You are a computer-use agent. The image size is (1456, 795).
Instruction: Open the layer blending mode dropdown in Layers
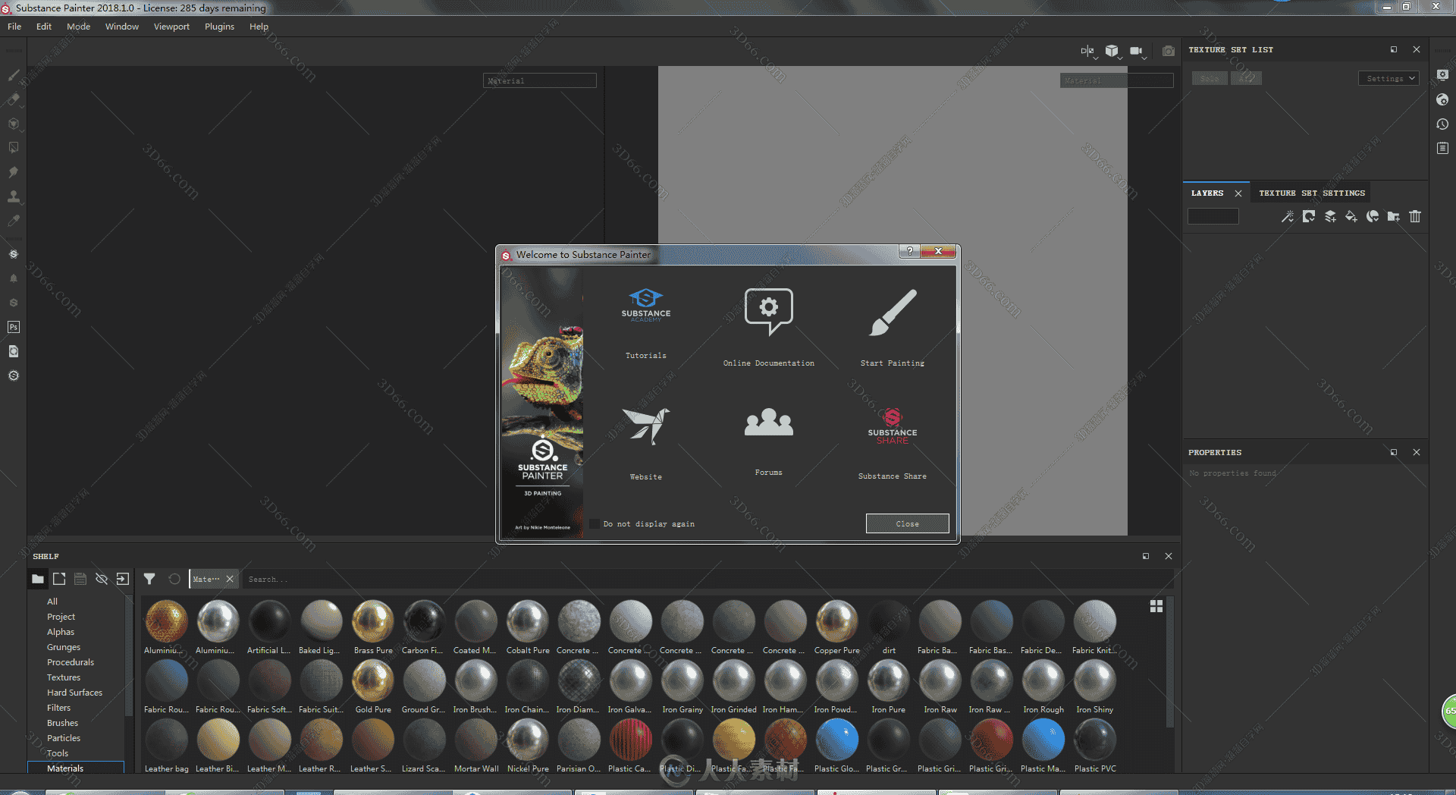pos(1213,217)
